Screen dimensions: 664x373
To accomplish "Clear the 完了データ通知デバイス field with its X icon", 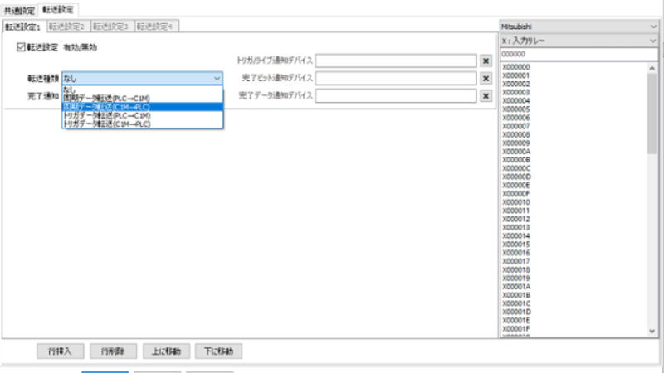I will [x=487, y=95].
